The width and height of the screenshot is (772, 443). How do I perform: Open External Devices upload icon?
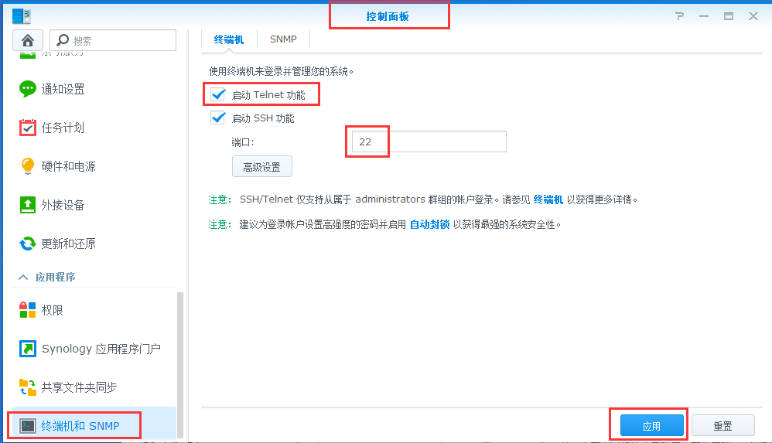(28, 205)
